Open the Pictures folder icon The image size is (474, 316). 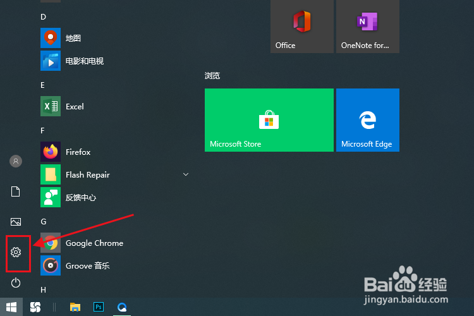[16, 222]
